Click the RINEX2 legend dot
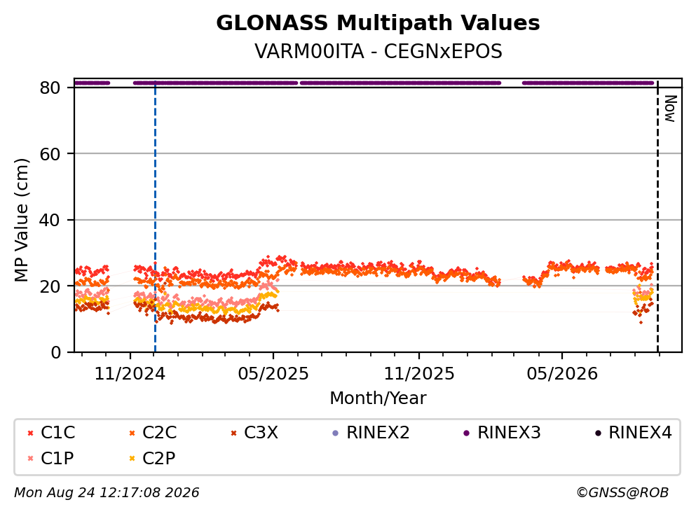Viewport: 696px width, 514px height. [x=336, y=433]
